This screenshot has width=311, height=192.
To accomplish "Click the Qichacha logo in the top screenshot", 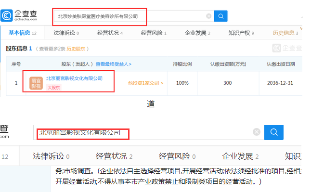I will coord(19,15).
